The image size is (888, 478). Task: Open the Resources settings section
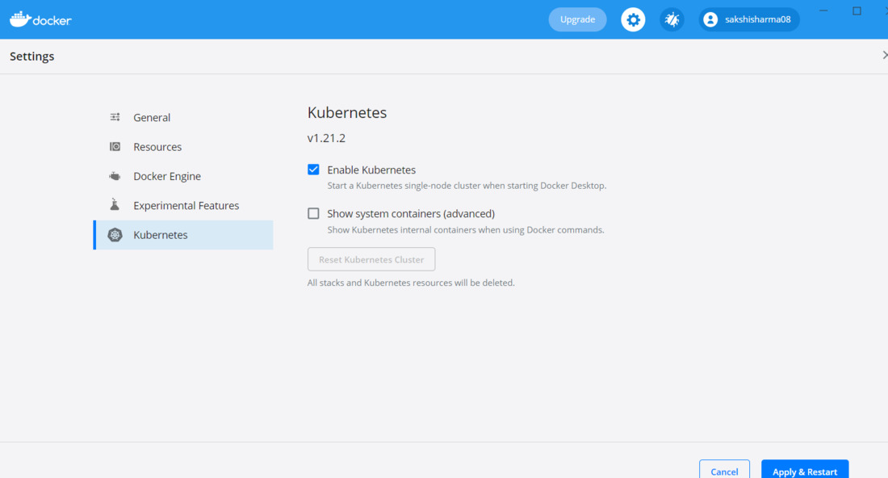pos(183,147)
